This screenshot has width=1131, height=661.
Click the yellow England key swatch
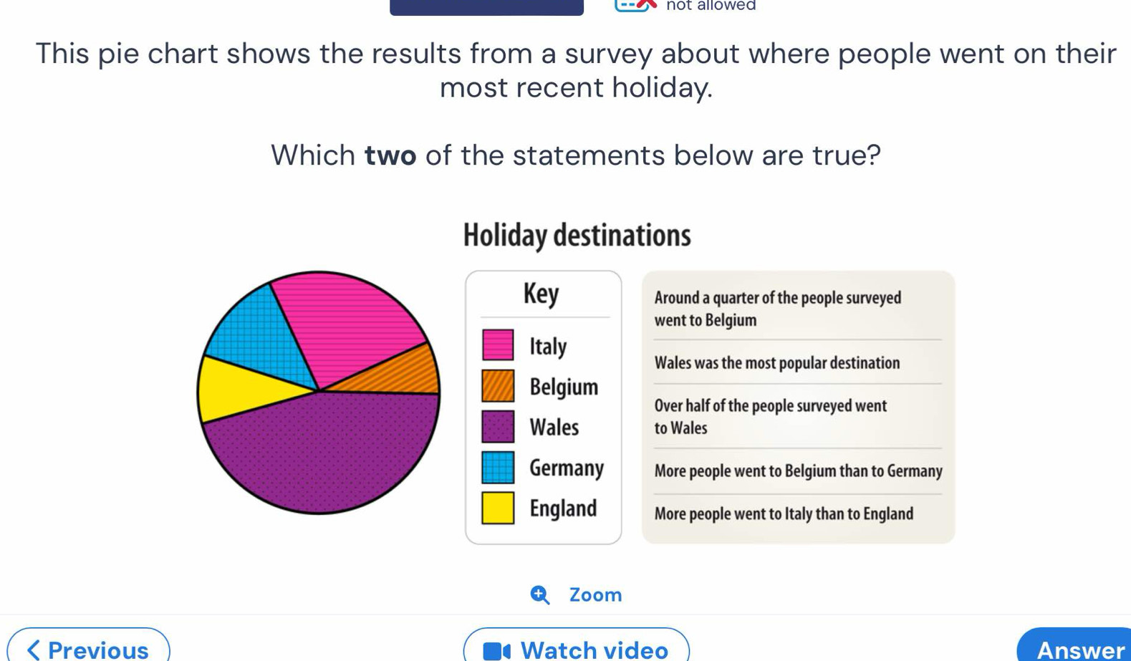(497, 508)
